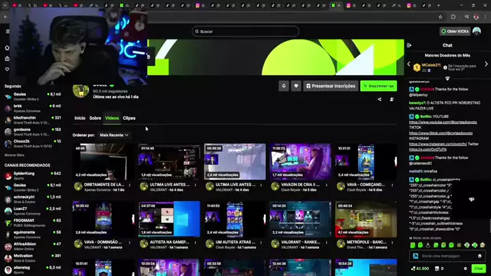Go to previous top donor arrow
Screen dimensions: 491x276
[x=409, y=65]
